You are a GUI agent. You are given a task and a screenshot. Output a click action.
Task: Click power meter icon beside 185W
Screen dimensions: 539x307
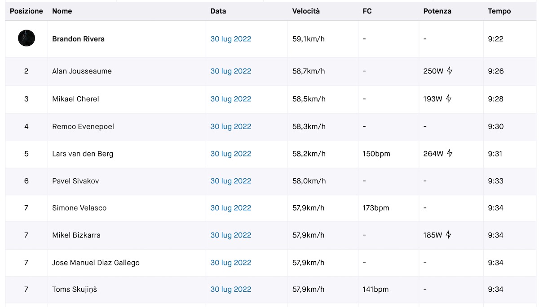[x=448, y=235]
